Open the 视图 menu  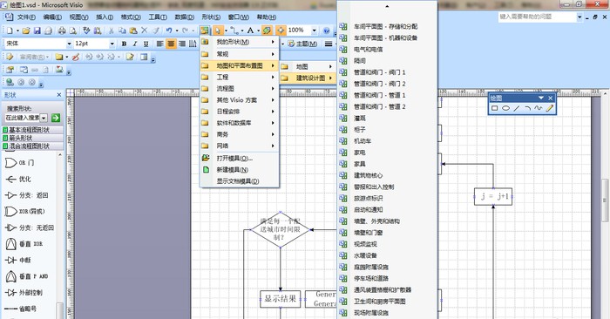point(78,17)
